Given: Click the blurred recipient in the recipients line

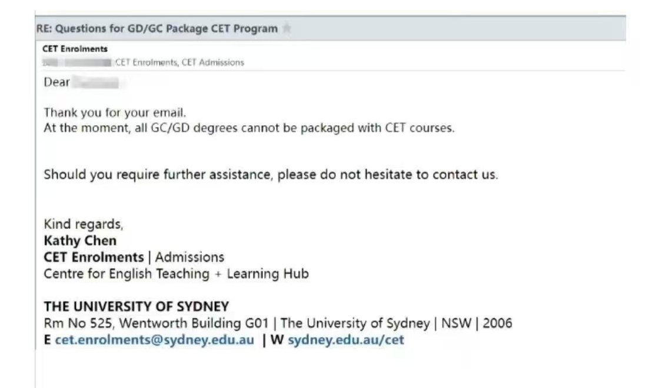Looking at the screenshot, I should pos(77,62).
